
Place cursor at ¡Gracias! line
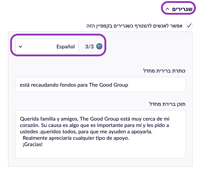tap(32, 144)
